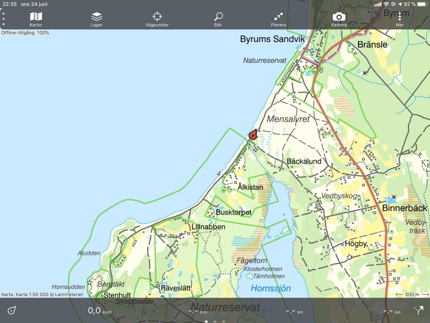Tap the 0,0 km/h speed readout
This screenshot has height=323, width=430.
pyautogui.click(x=100, y=311)
